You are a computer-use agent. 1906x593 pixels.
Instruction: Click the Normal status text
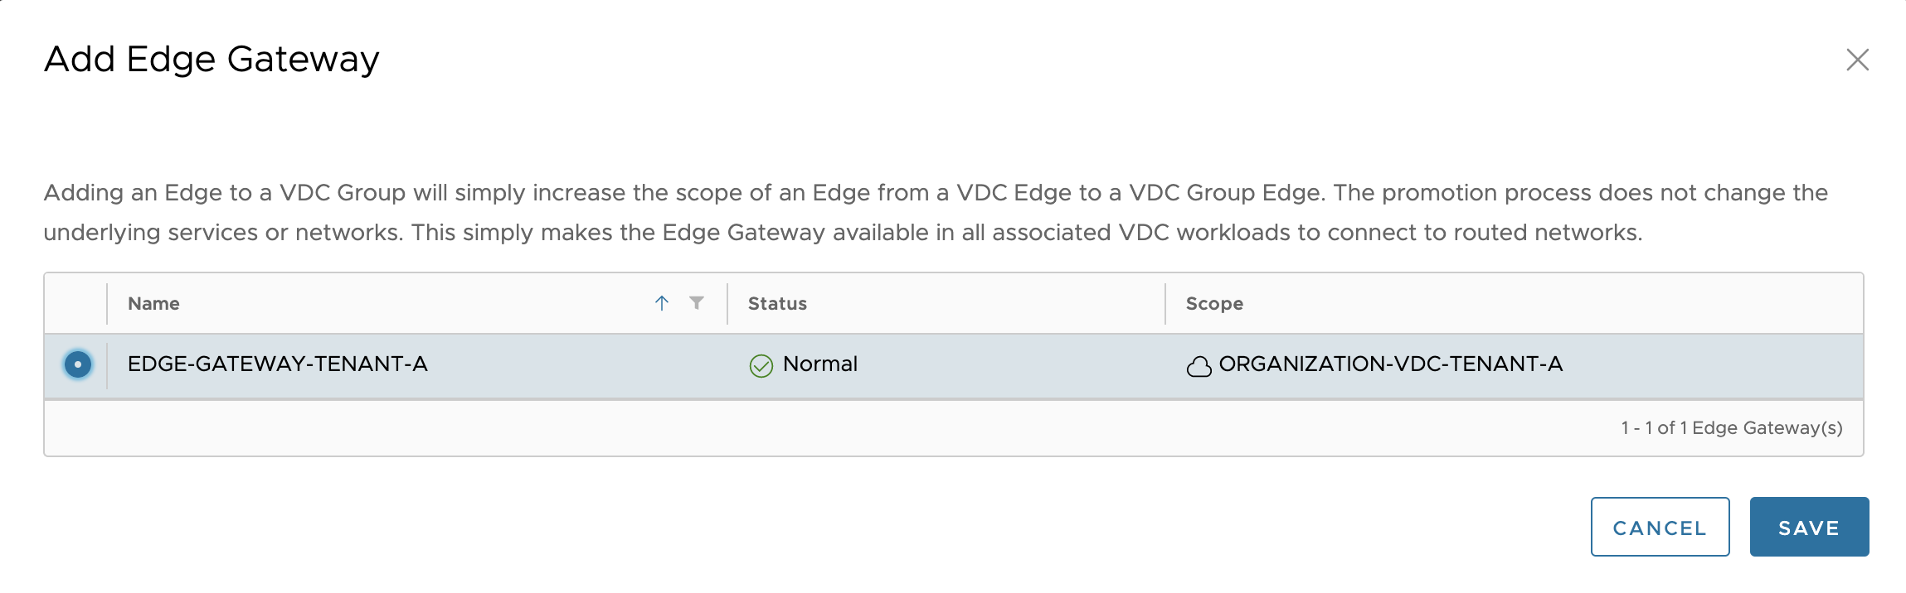pyautogui.click(x=819, y=364)
